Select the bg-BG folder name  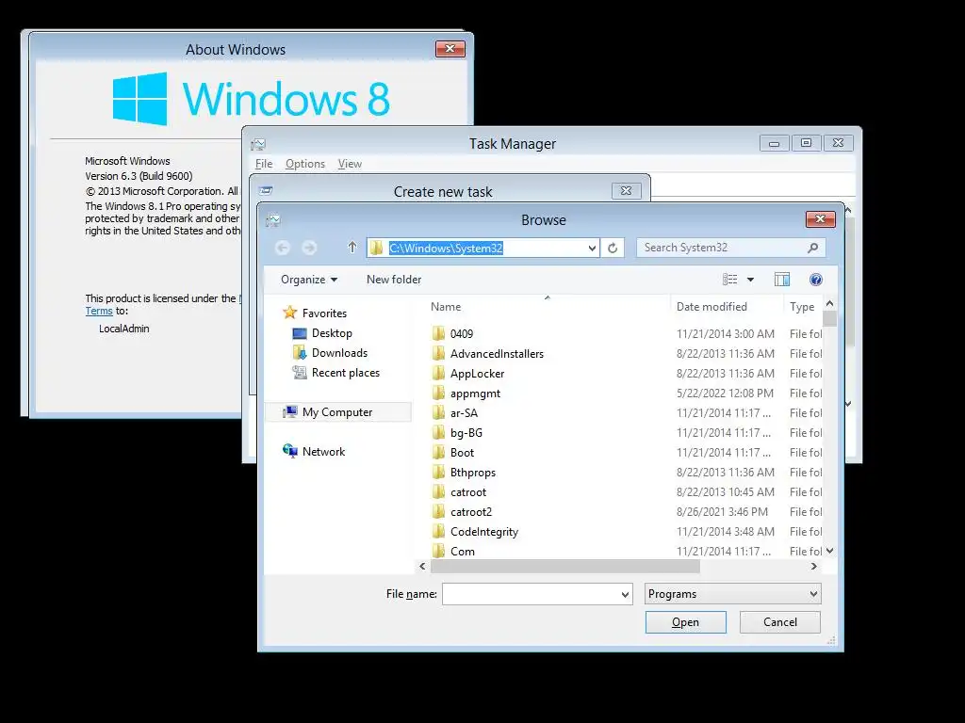pyautogui.click(x=466, y=433)
